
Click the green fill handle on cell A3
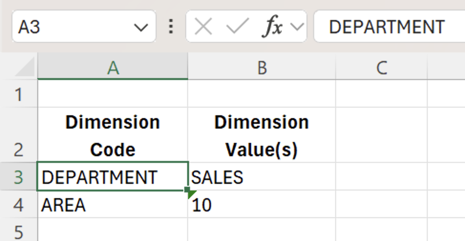pyautogui.click(x=189, y=191)
